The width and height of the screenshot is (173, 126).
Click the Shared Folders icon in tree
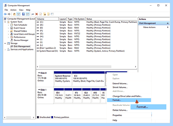tap(12, 31)
